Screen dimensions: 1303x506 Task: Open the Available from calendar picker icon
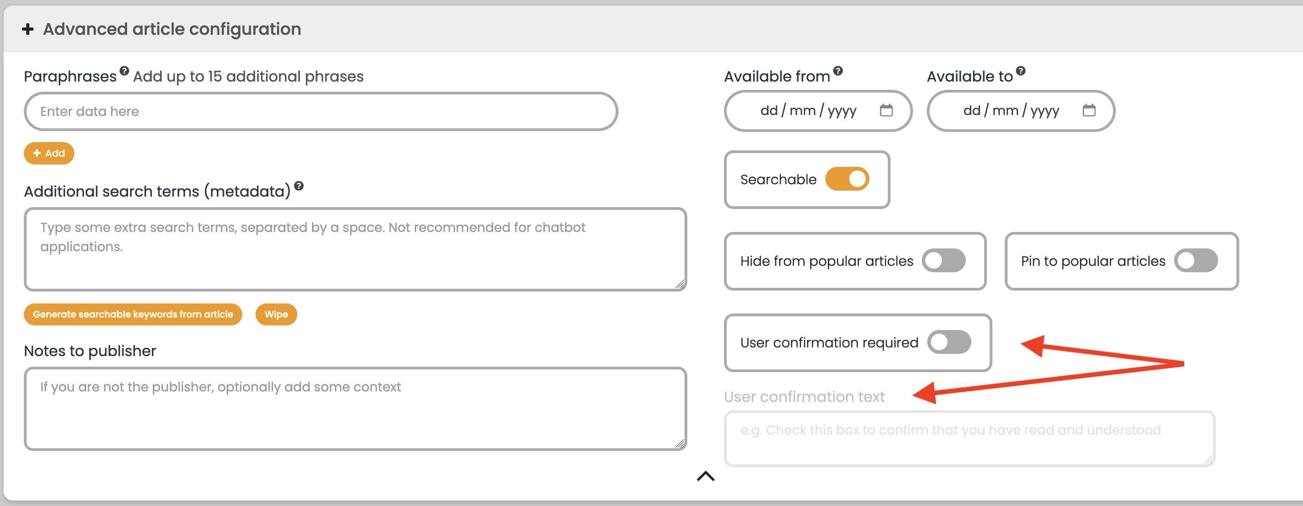(x=886, y=110)
